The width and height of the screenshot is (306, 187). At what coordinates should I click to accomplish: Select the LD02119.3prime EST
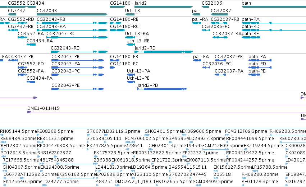pos(122,131)
